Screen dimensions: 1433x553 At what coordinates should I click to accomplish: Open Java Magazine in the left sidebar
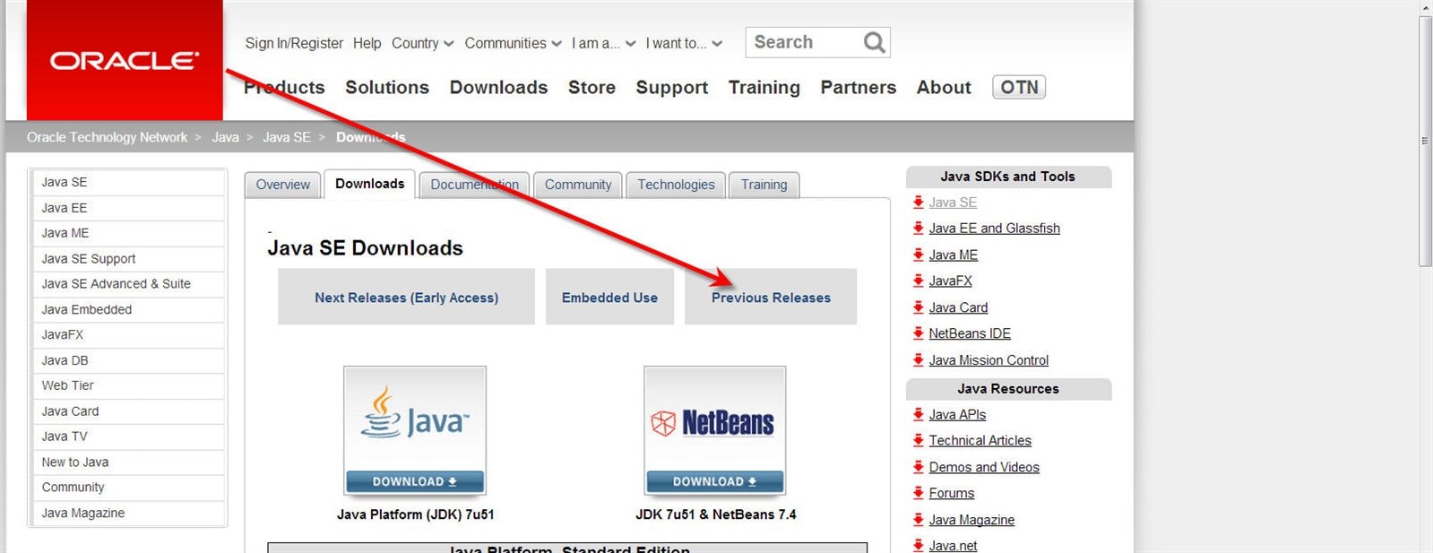tap(128, 514)
